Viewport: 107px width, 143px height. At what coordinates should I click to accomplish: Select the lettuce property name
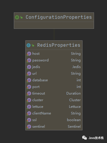(38, 107)
